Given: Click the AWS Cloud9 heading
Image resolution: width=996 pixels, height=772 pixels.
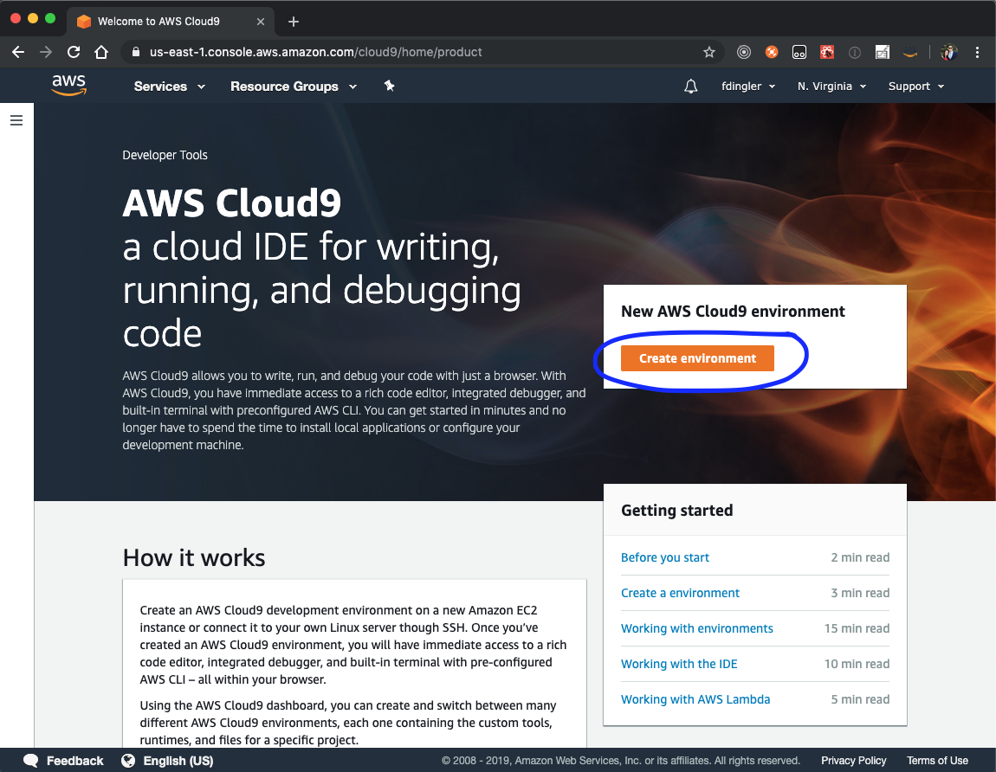Looking at the screenshot, I should pos(232,203).
